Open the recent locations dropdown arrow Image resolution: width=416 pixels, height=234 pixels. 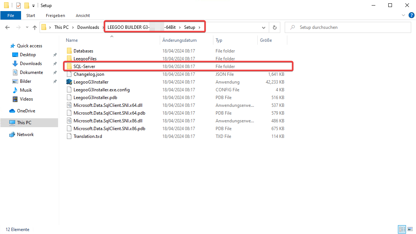coord(27,27)
